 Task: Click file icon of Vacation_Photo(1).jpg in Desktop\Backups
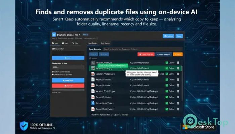pyautogui.click(x=93, y=91)
